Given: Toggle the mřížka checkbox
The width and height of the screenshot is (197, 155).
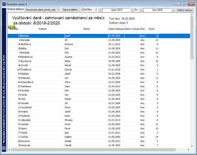Looking at the screenshot, I should [83, 9].
